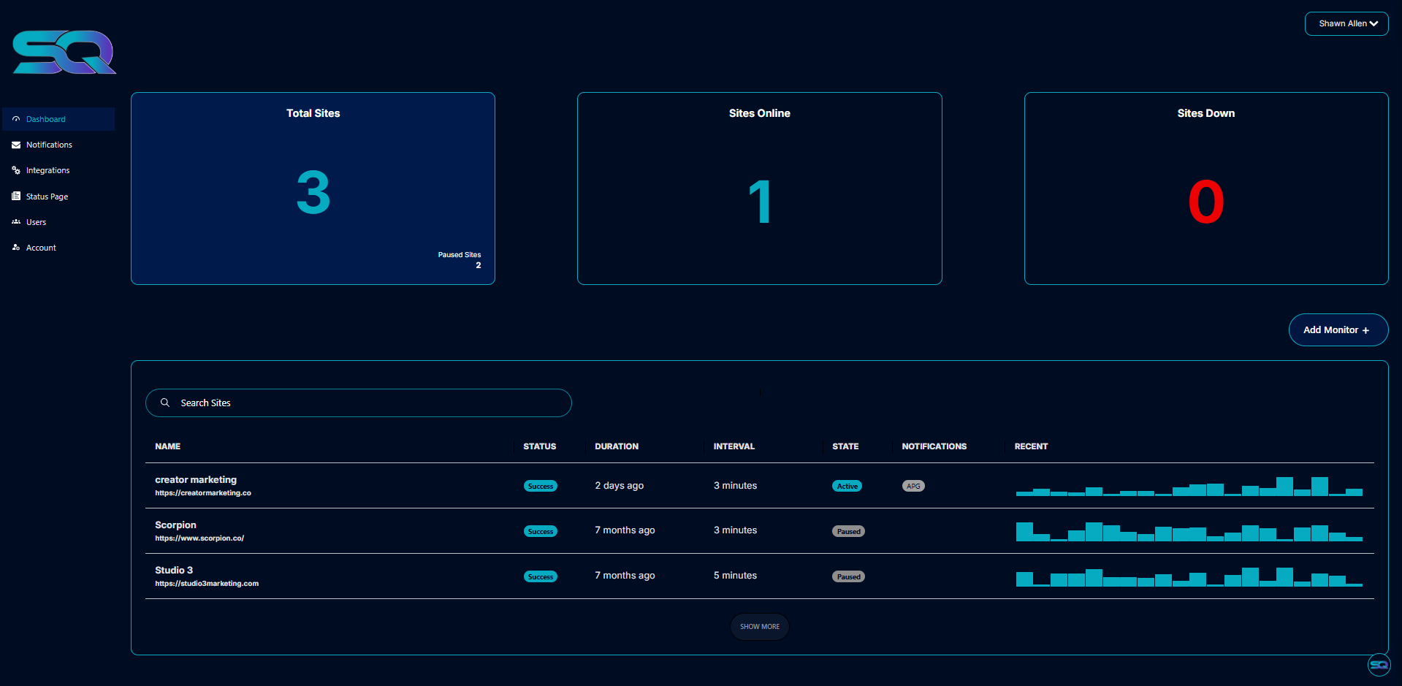Screen dimensions: 1402x686
Task: Click the STATE column header
Action: (x=846, y=446)
